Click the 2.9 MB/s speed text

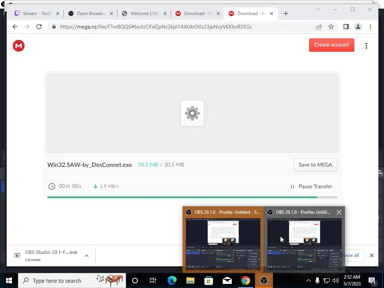click(x=109, y=186)
